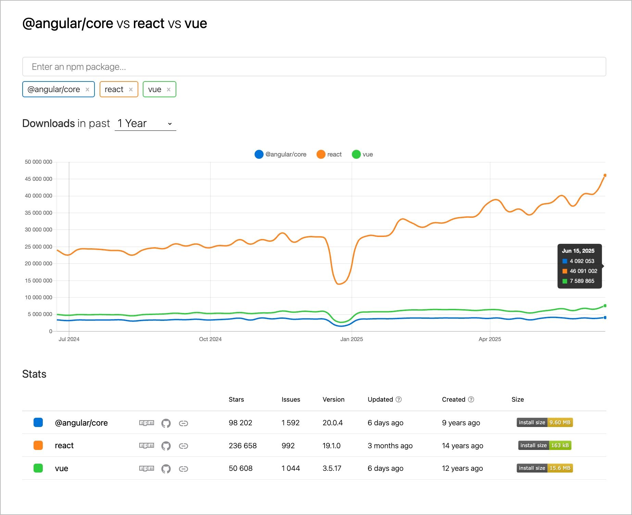Click '14 years ago' created cell
The width and height of the screenshot is (632, 515).
(463, 445)
